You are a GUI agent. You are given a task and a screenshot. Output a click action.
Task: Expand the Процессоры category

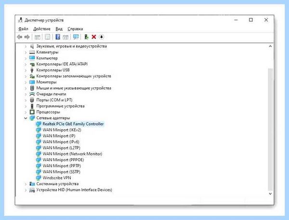[x=26, y=112]
